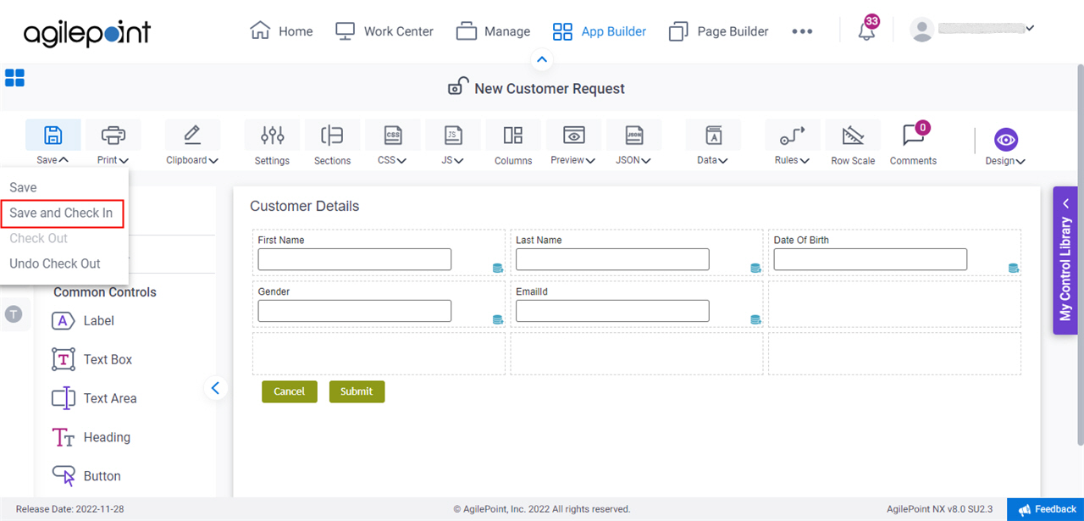Choose Save from the dropdown
The height and width of the screenshot is (521, 1084).
tap(23, 187)
